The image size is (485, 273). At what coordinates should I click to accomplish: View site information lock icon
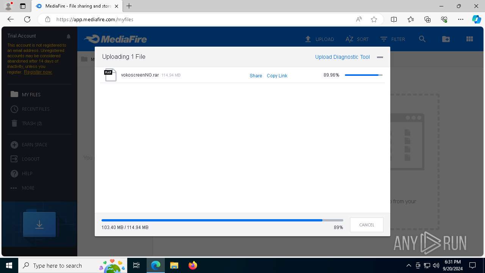click(48, 19)
